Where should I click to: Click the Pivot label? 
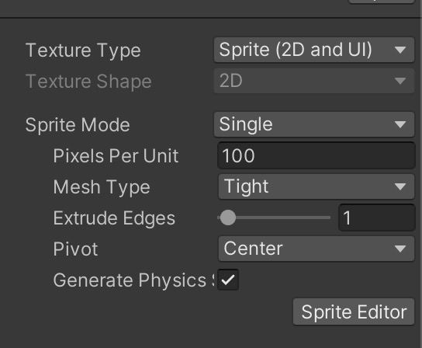[x=75, y=249]
